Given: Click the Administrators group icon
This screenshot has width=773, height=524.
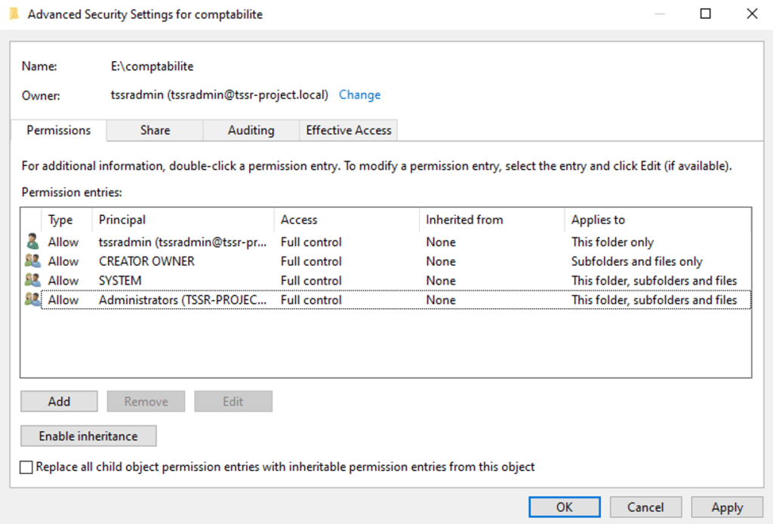Looking at the screenshot, I should pos(32,300).
